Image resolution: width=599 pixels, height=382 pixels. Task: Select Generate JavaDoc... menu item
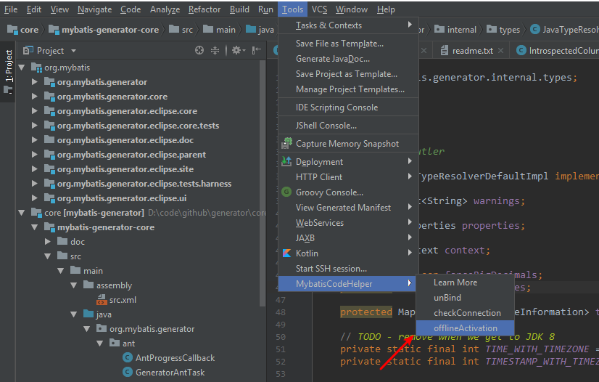(x=348, y=59)
